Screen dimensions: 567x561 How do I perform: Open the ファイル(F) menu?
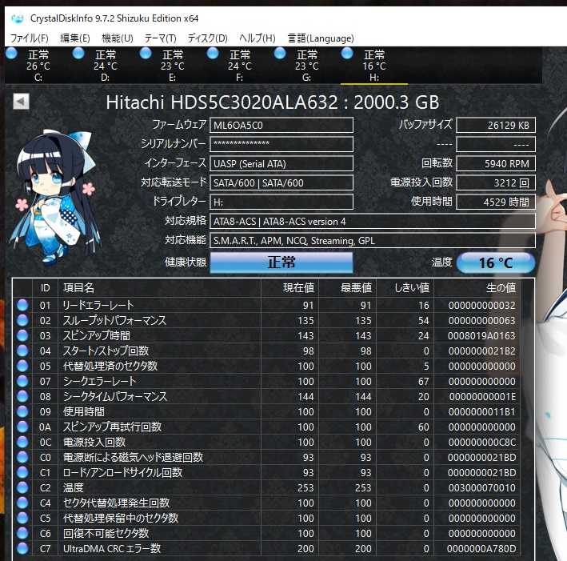point(29,38)
